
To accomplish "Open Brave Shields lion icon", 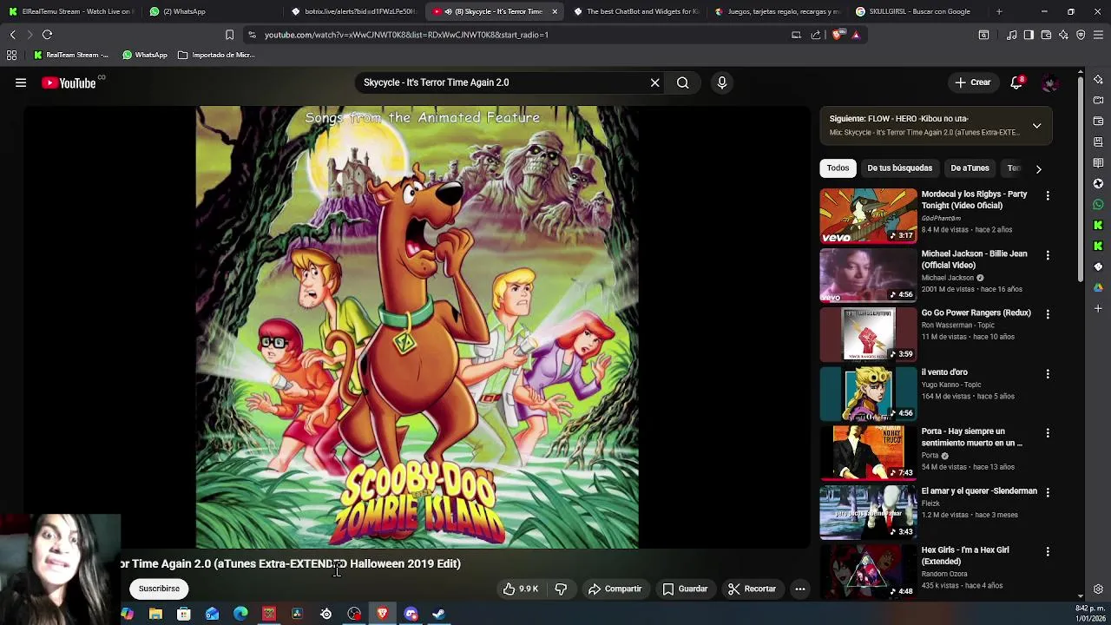I will [837, 35].
